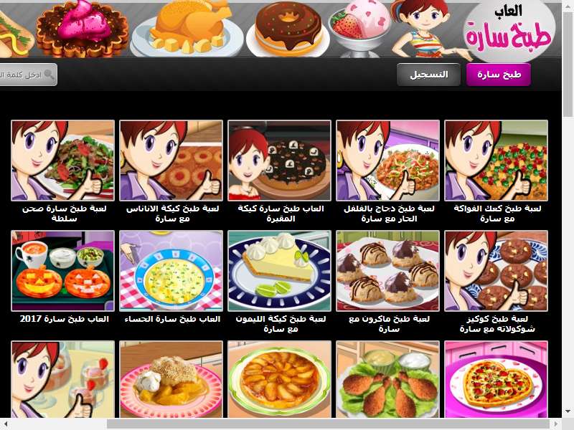Open the التسجيل registration tab

pos(428,75)
